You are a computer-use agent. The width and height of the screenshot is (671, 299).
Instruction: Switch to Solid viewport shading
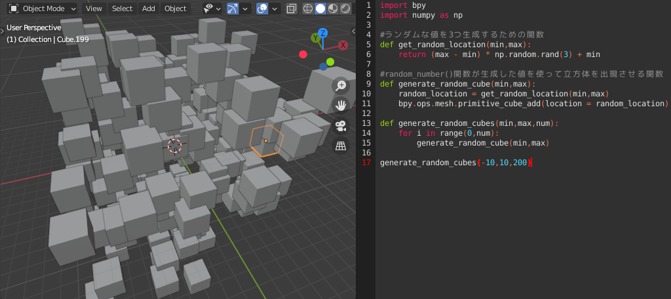click(x=320, y=8)
